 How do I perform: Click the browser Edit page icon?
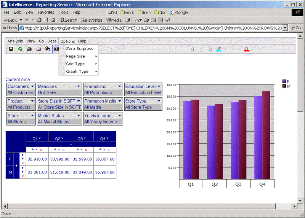154,20
